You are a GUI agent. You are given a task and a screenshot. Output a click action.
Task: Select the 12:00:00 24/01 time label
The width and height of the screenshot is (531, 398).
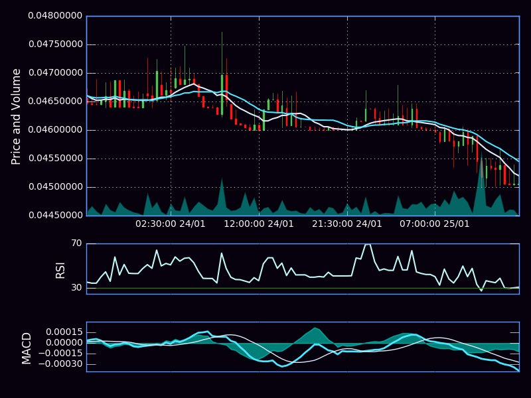259,224
